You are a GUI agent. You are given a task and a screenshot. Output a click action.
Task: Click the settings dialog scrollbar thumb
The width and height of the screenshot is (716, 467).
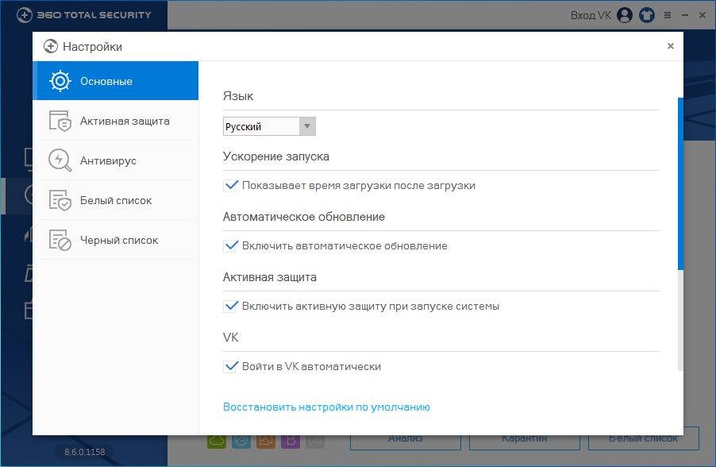[680, 183]
